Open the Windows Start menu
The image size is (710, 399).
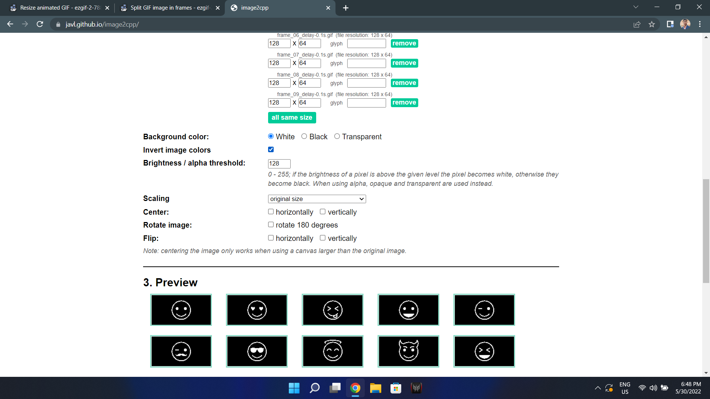pyautogui.click(x=294, y=388)
